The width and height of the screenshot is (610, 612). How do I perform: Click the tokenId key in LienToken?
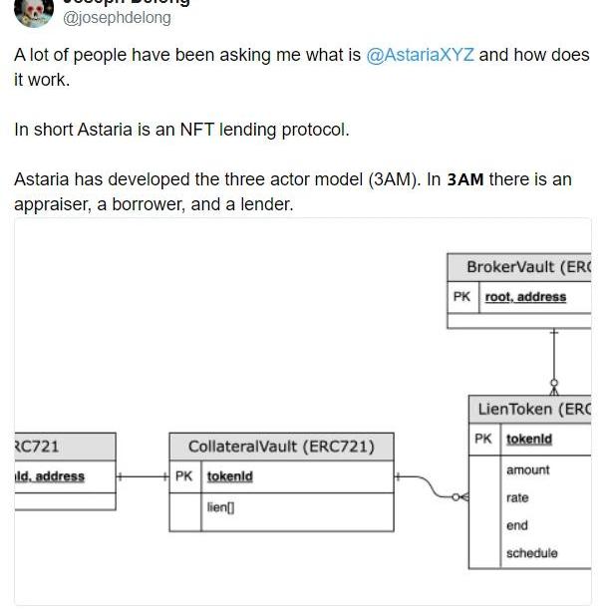(x=528, y=439)
